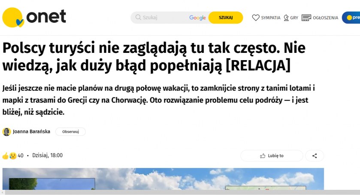The width and height of the screenshot is (360, 195).
Task: Click the Ogłoszenia classifieds icon
Action: tap(306, 18)
